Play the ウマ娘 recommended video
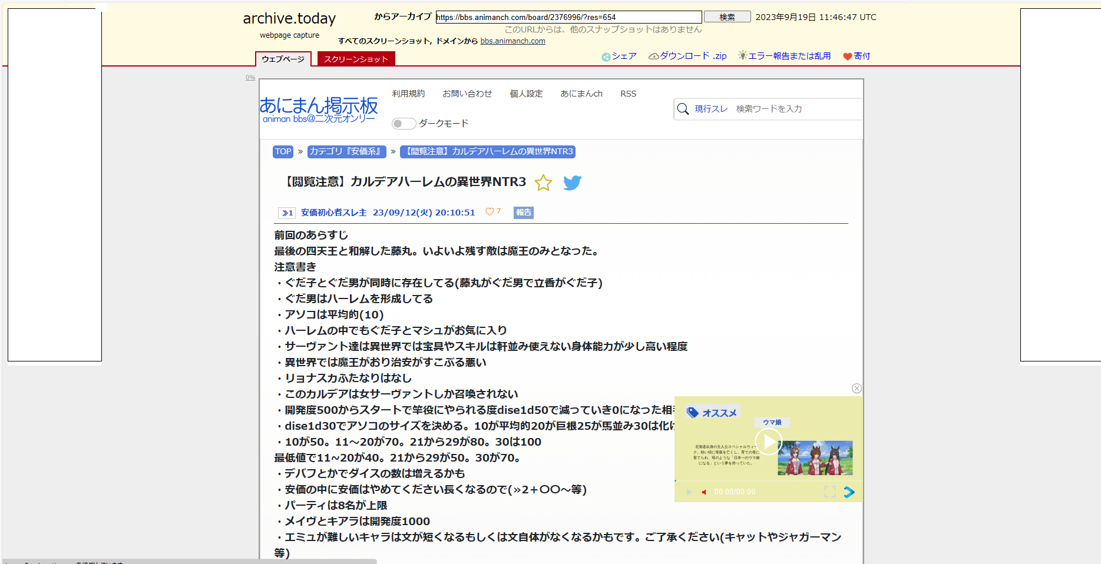Image resolution: width=1101 pixels, height=564 pixels. pos(768,441)
